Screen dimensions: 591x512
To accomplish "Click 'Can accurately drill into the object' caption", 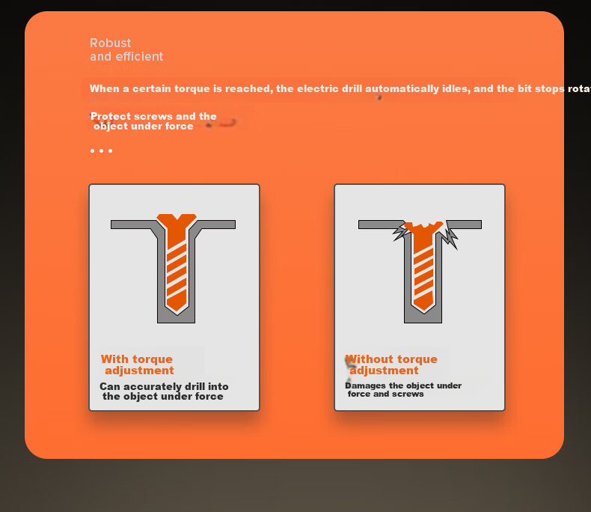I will click(x=164, y=391).
